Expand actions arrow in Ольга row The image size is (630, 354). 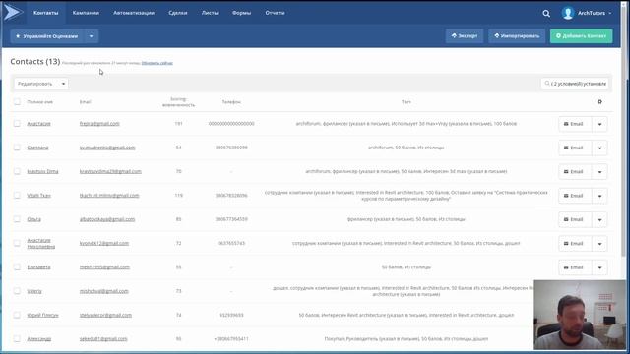tap(599, 219)
